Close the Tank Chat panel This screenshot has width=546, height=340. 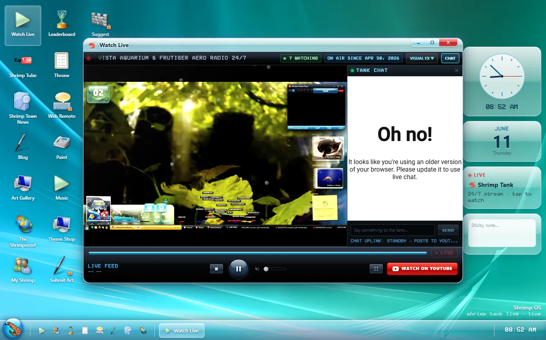coord(457,70)
